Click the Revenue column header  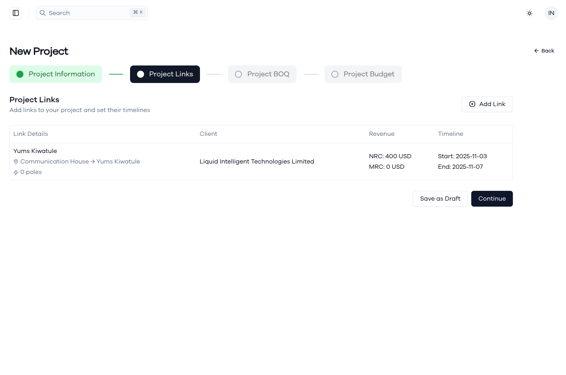coord(382,134)
